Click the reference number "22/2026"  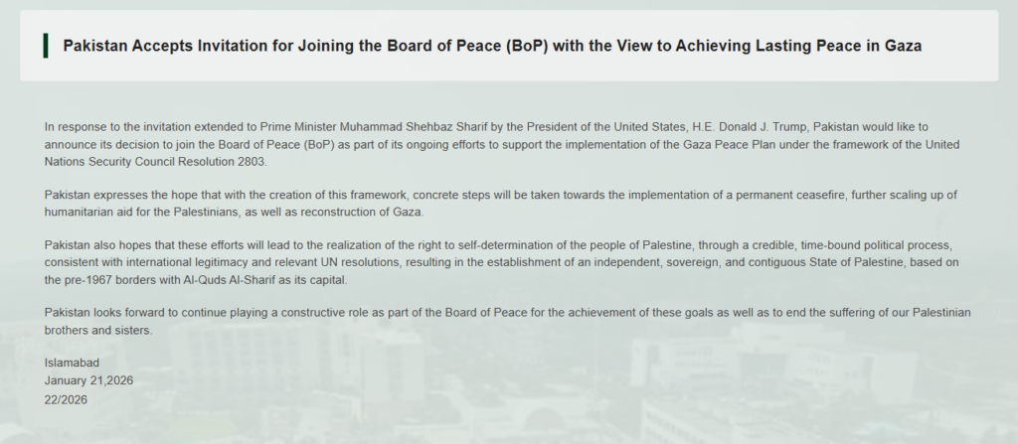[x=67, y=397]
